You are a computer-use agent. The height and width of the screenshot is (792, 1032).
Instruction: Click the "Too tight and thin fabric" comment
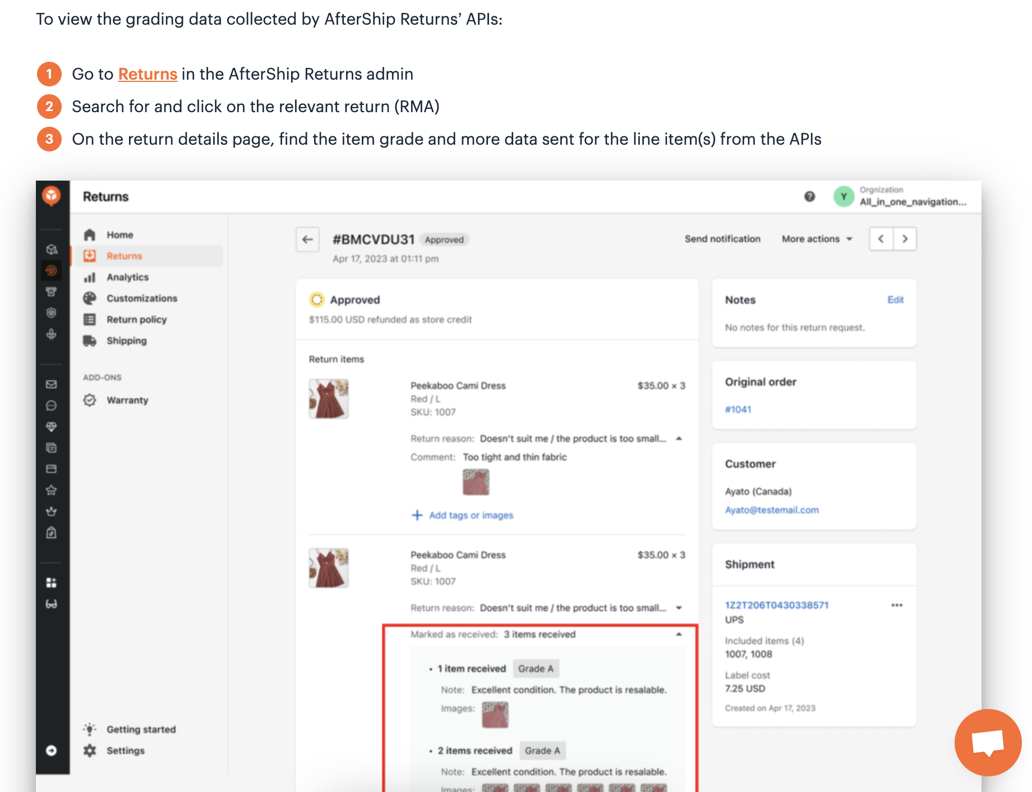point(515,457)
